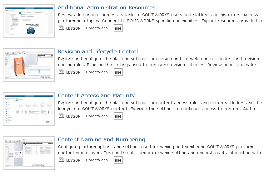Image resolution: width=269 pixels, height=175 pixels.
Task: Click the Content Access and Maturity thumbnail
Action: tap(29, 109)
